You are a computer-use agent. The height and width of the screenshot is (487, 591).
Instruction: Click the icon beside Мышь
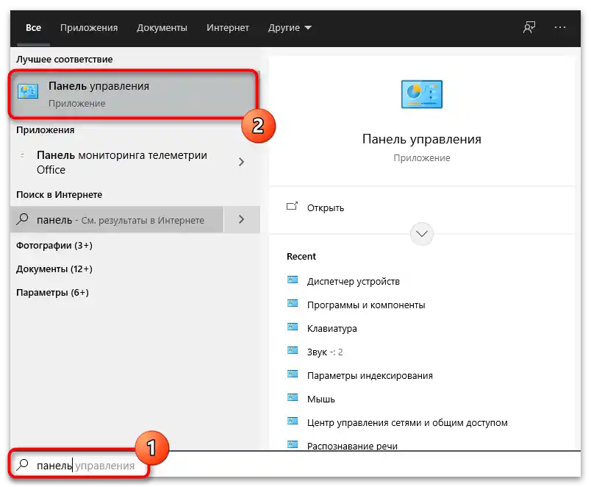click(293, 397)
